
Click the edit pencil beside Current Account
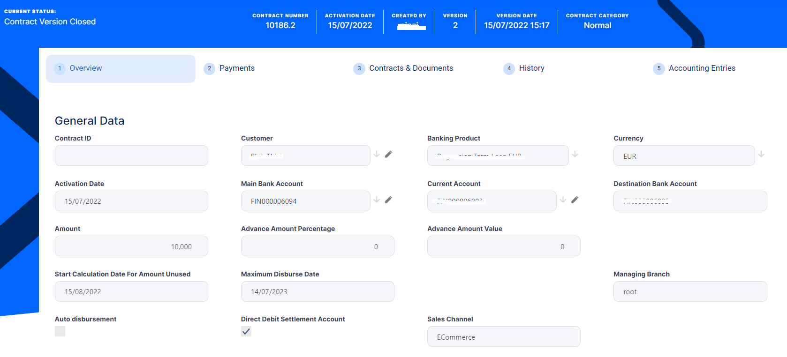(575, 200)
